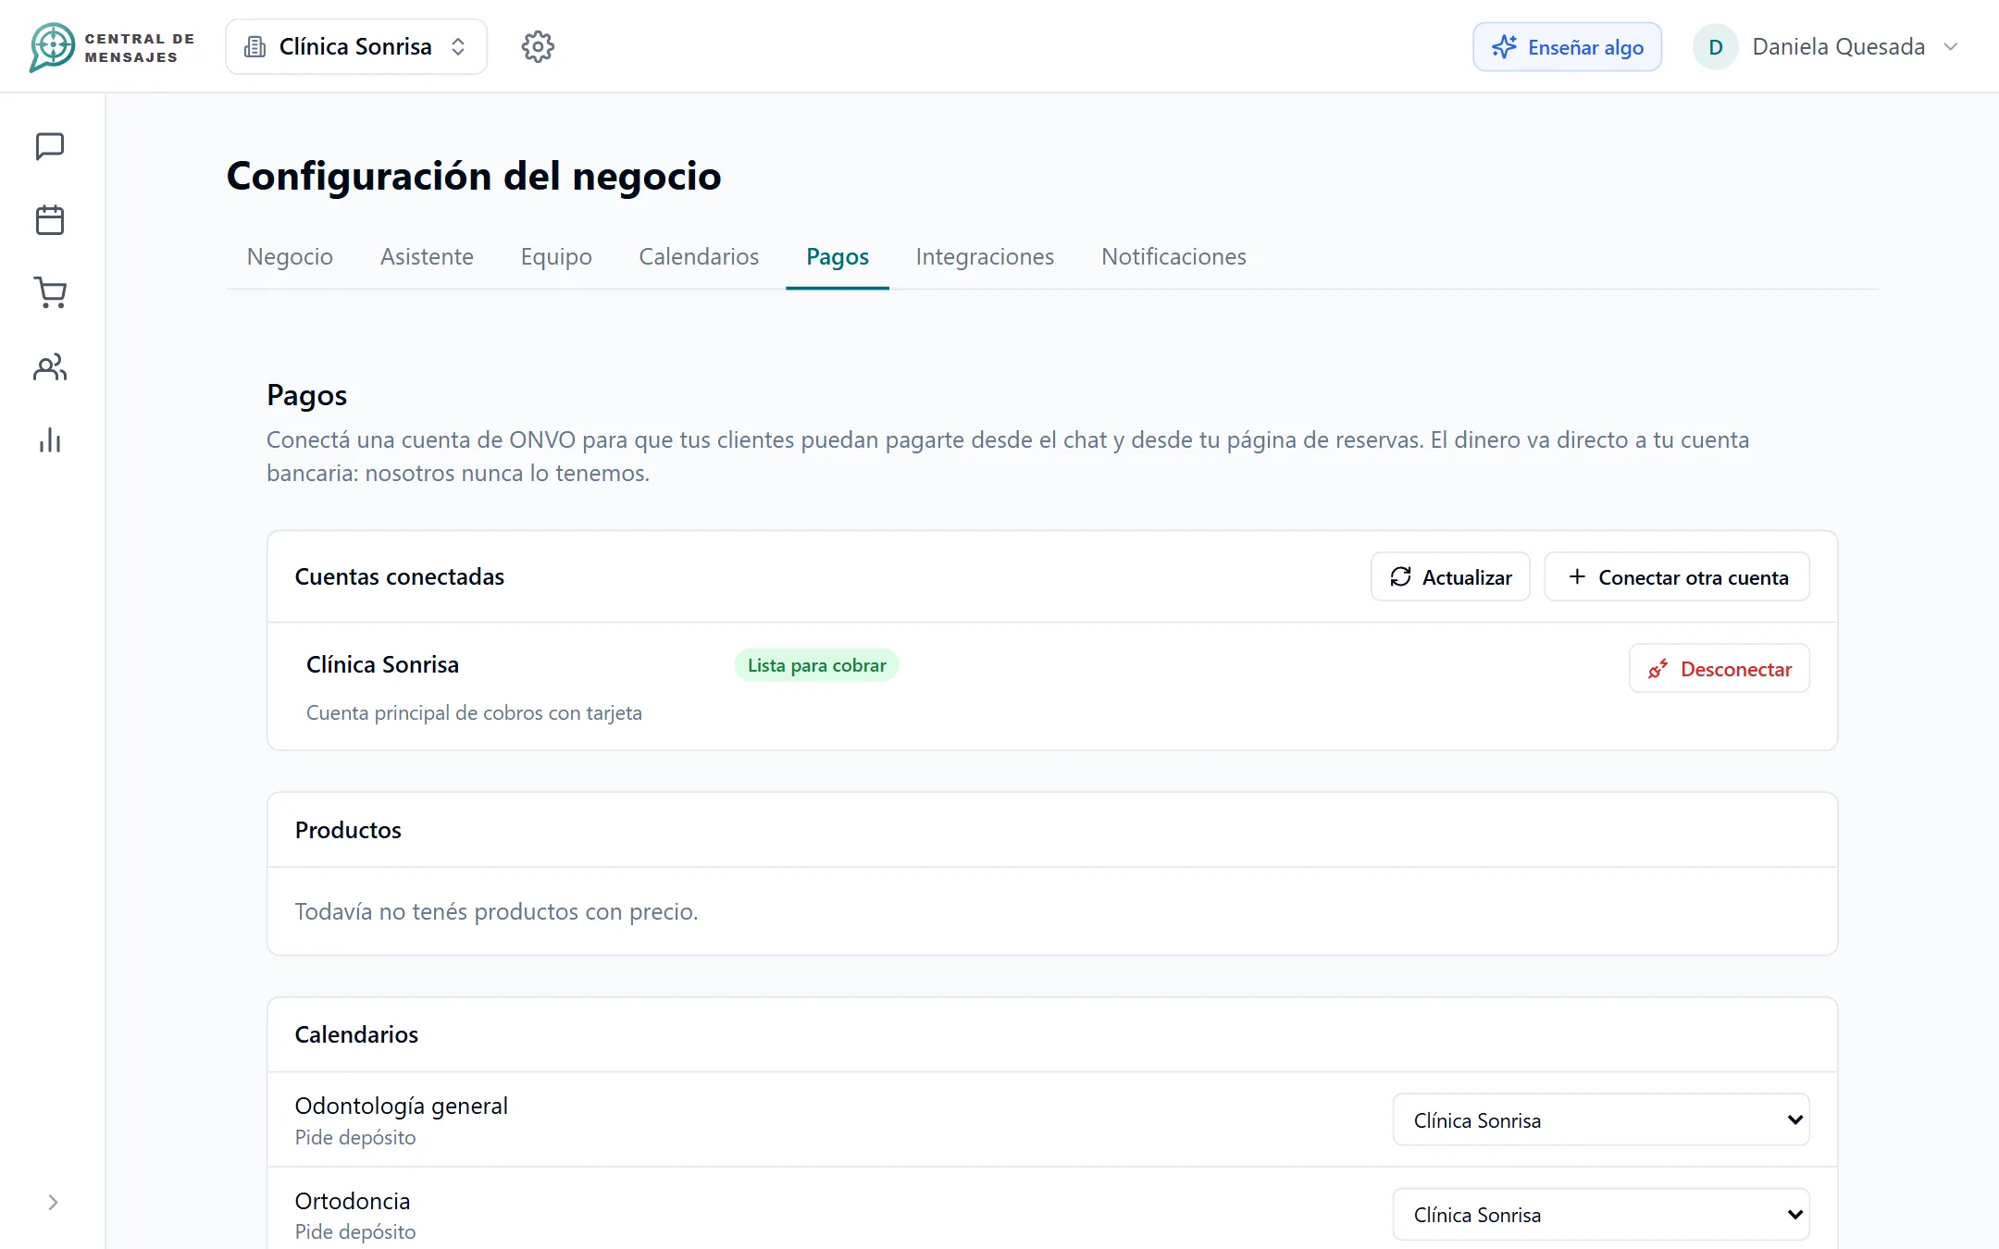This screenshot has height=1249, width=1999.
Task: Open the Clínica Sonrisa business switcher
Action: pyautogui.click(x=356, y=46)
